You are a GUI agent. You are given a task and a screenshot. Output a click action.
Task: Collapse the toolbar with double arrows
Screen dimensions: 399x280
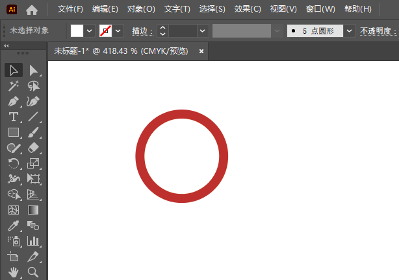tap(6, 45)
